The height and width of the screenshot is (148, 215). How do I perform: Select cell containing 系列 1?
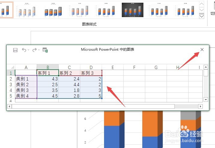pos(48,73)
